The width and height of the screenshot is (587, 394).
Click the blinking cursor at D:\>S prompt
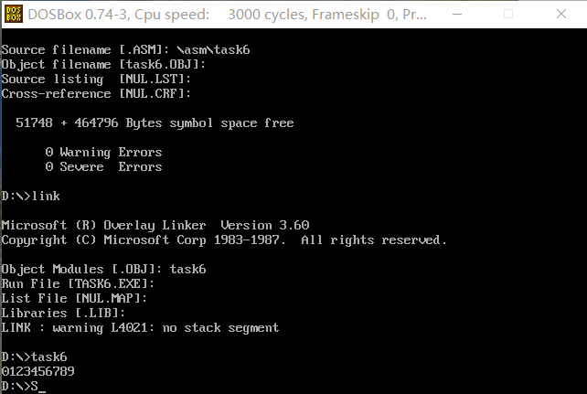point(42,390)
